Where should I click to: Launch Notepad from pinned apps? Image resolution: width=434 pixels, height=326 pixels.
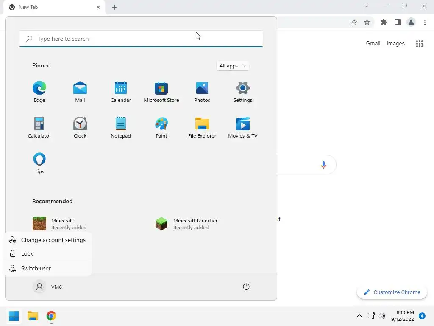coord(121,127)
